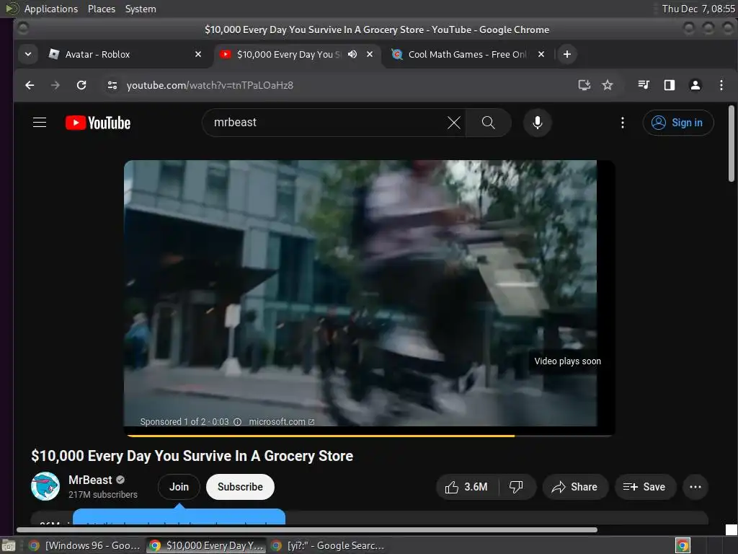Close the Cool Math Games tab
The width and height of the screenshot is (738, 554).
coord(541,54)
